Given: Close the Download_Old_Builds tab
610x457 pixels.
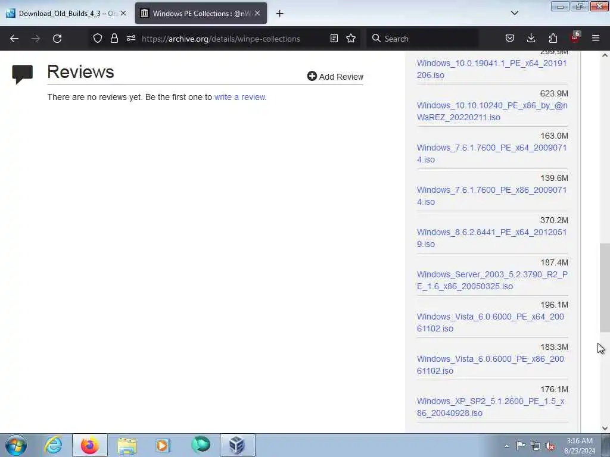Looking at the screenshot, I should [x=123, y=13].
